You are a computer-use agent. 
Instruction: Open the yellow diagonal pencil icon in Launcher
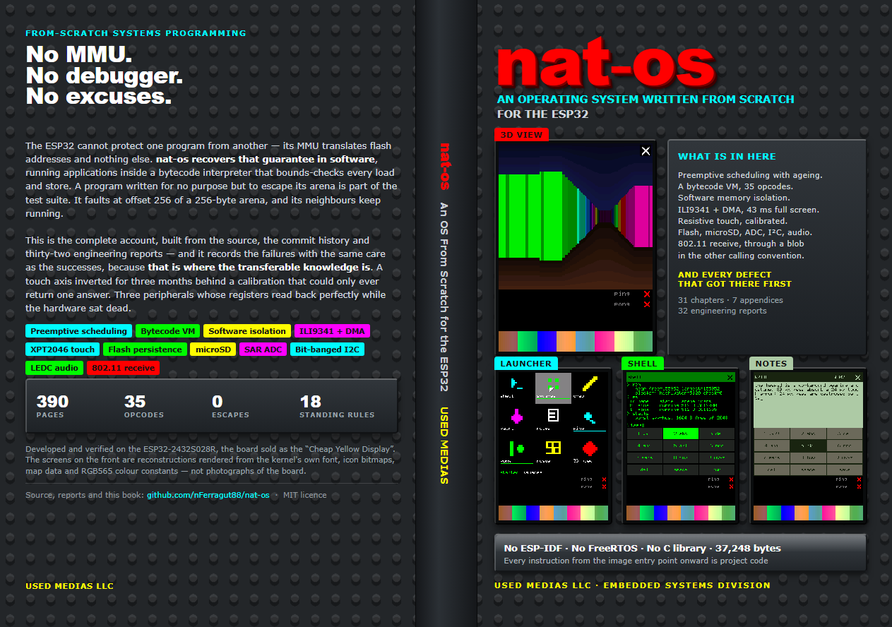[589, 385]
